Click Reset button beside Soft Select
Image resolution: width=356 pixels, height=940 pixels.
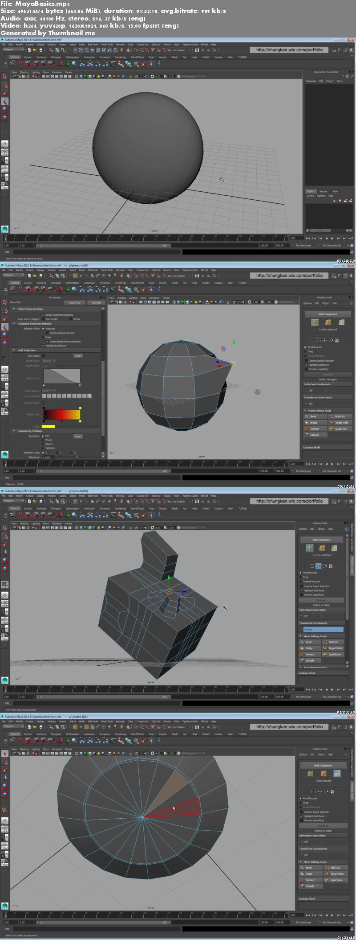(x=78, y=356)
